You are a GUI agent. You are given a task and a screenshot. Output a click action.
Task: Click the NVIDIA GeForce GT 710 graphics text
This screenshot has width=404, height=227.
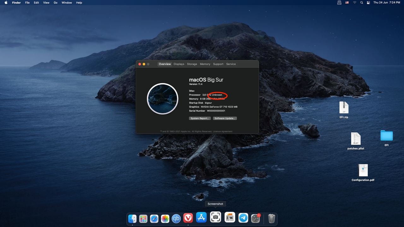(x=219, y=107)
